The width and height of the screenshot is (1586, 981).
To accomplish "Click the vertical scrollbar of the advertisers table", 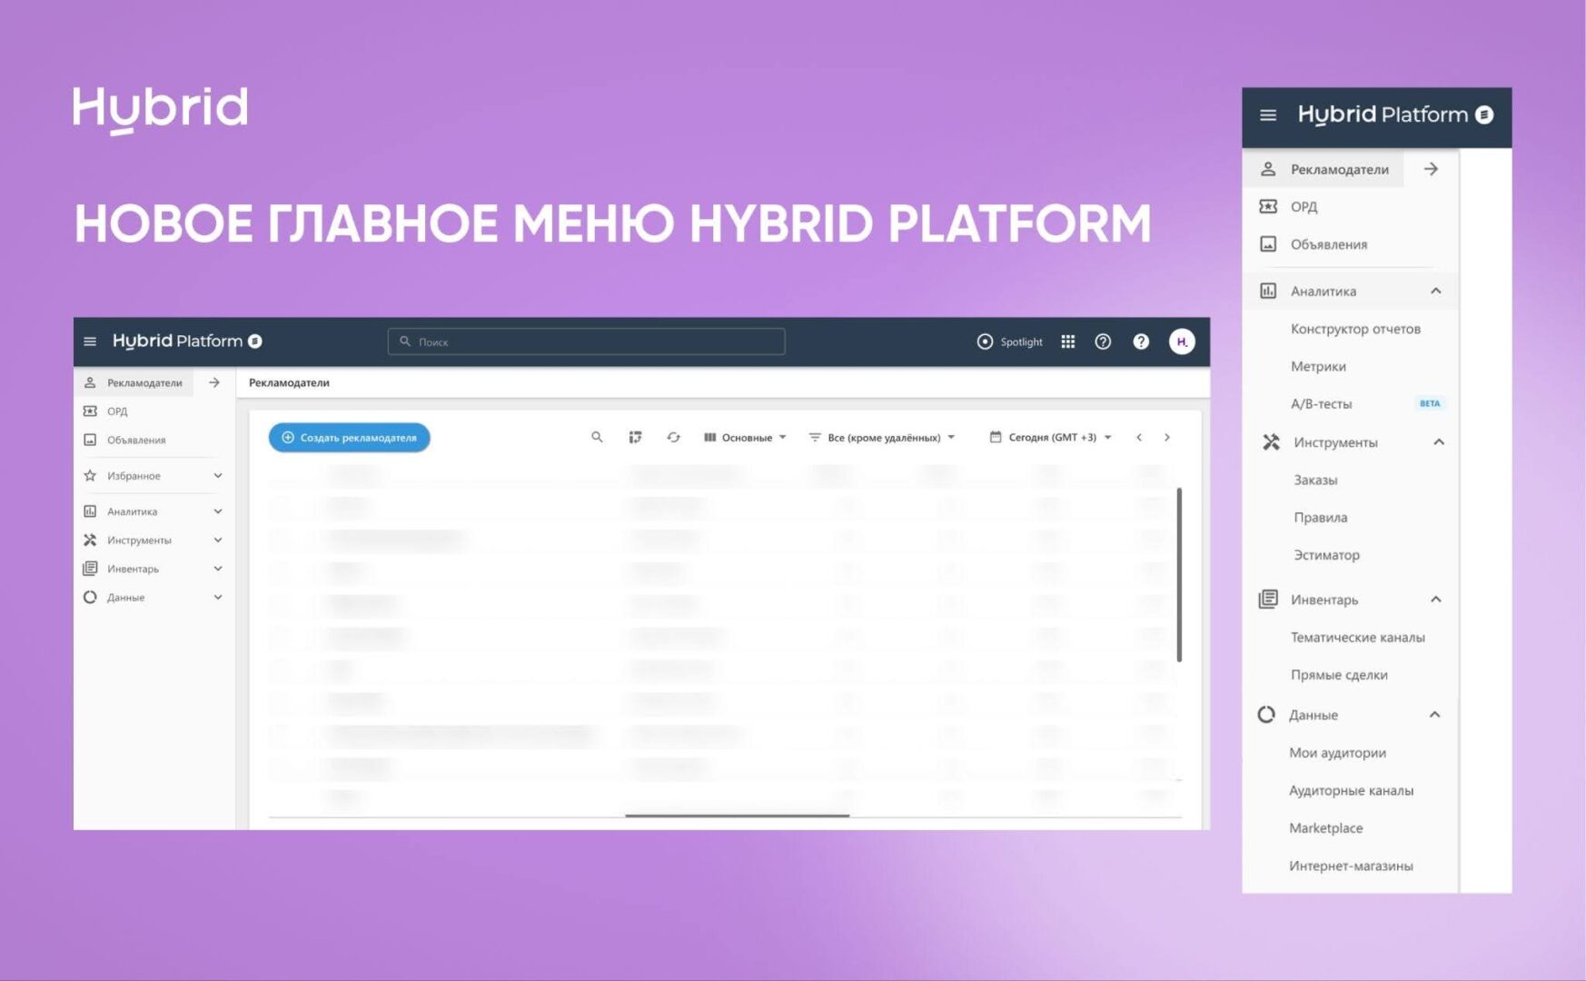I will coord(1179,575).
